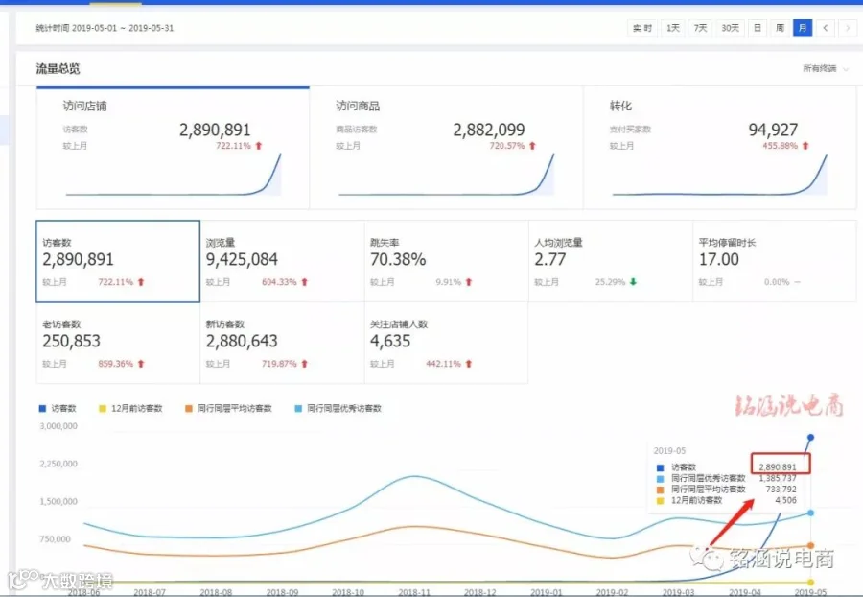Viewport: 863px width, 597px height.
Task: Switch to the 7天 time range
Action: (x=700, y=28)
